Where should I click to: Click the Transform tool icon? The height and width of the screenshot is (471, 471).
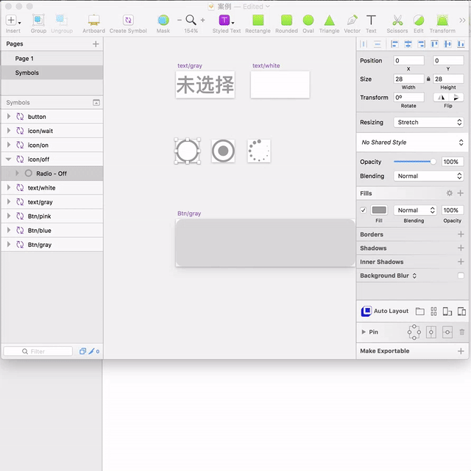point(442,20)
